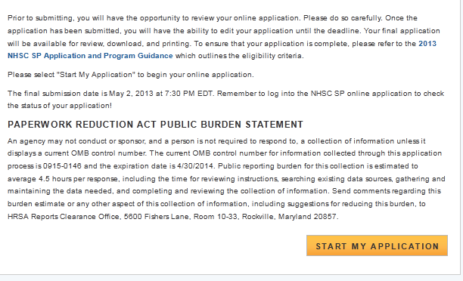
Task: Click the 'application has been submitted' line
Action: [x=223, y=31]
